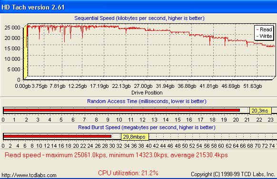
Task: Click the 3.75gb drive position label
Action: coord(40,86)
